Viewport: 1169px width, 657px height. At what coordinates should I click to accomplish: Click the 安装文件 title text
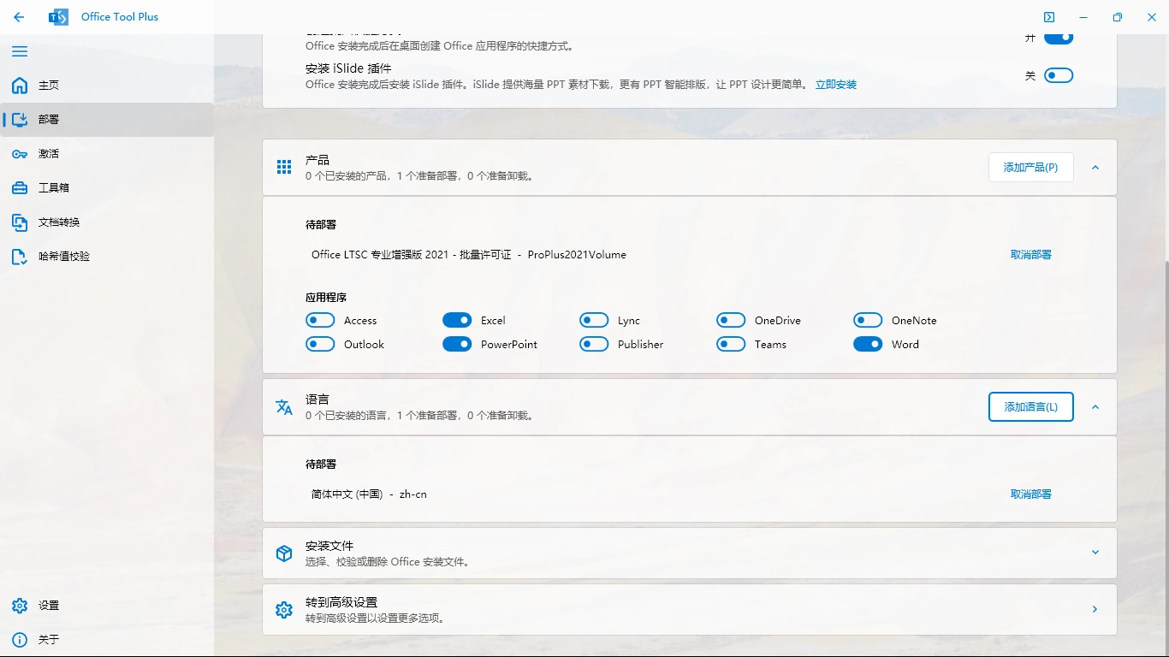click(x=329, y=546)
